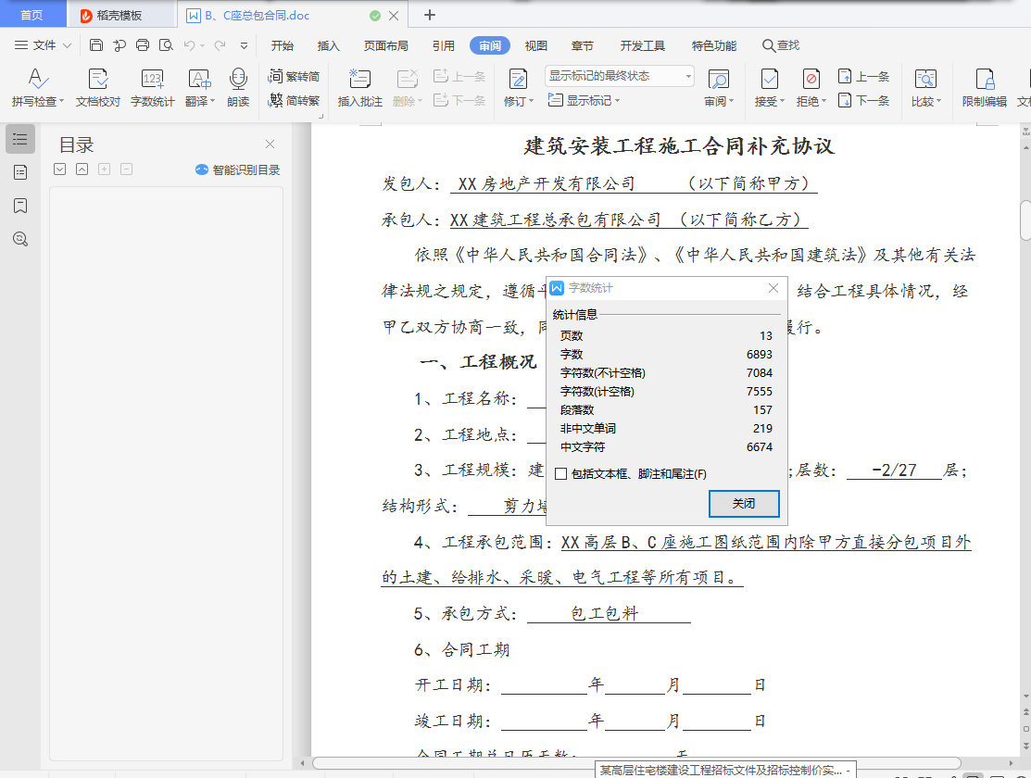The image size is (1031, 778).
Task: Switch to the 开始 ribbon tab
Action: 283,45
